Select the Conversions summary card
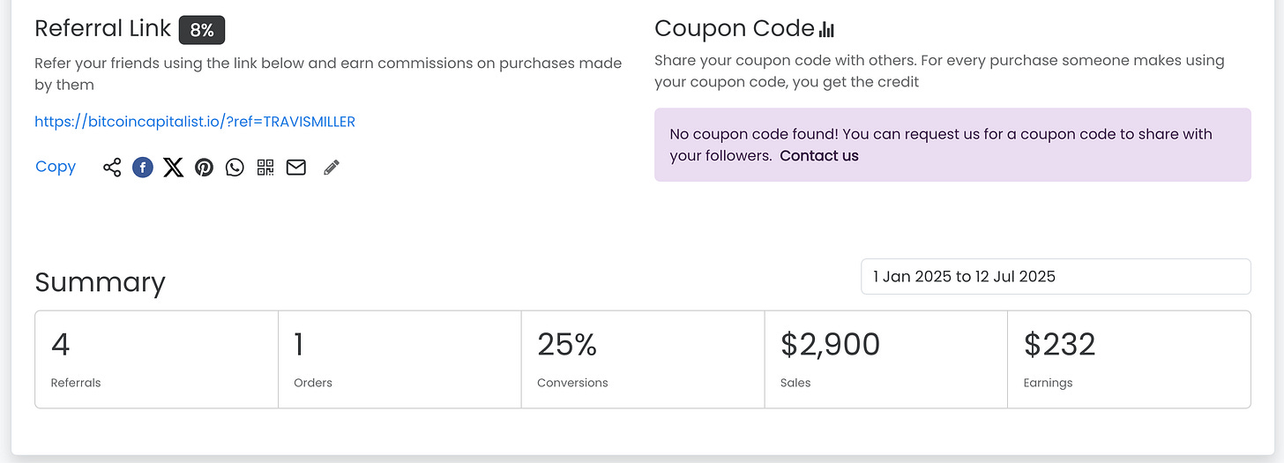This screenshot has height=463, width=1284. 643,359
